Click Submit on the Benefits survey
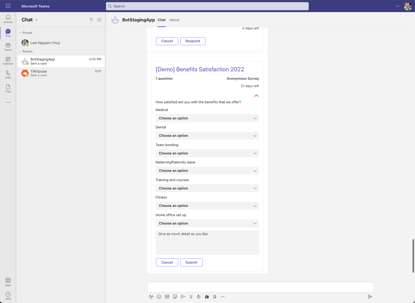415x303 pixels. point(191,262)
